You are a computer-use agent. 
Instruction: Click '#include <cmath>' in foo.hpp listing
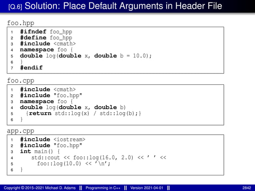point(48,44)
